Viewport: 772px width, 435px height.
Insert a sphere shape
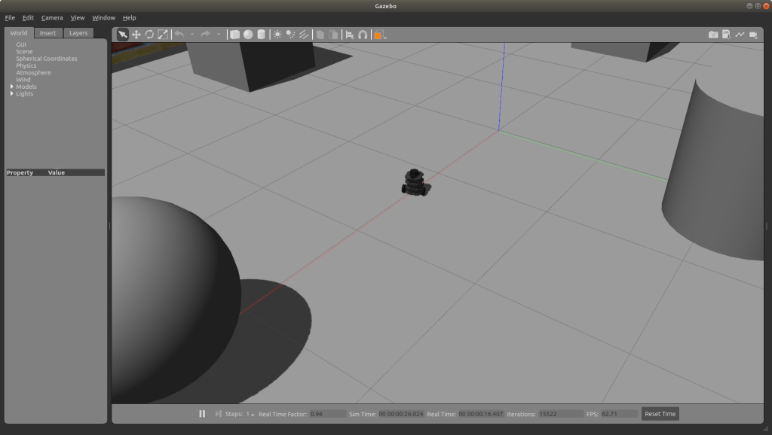(248, 35)
